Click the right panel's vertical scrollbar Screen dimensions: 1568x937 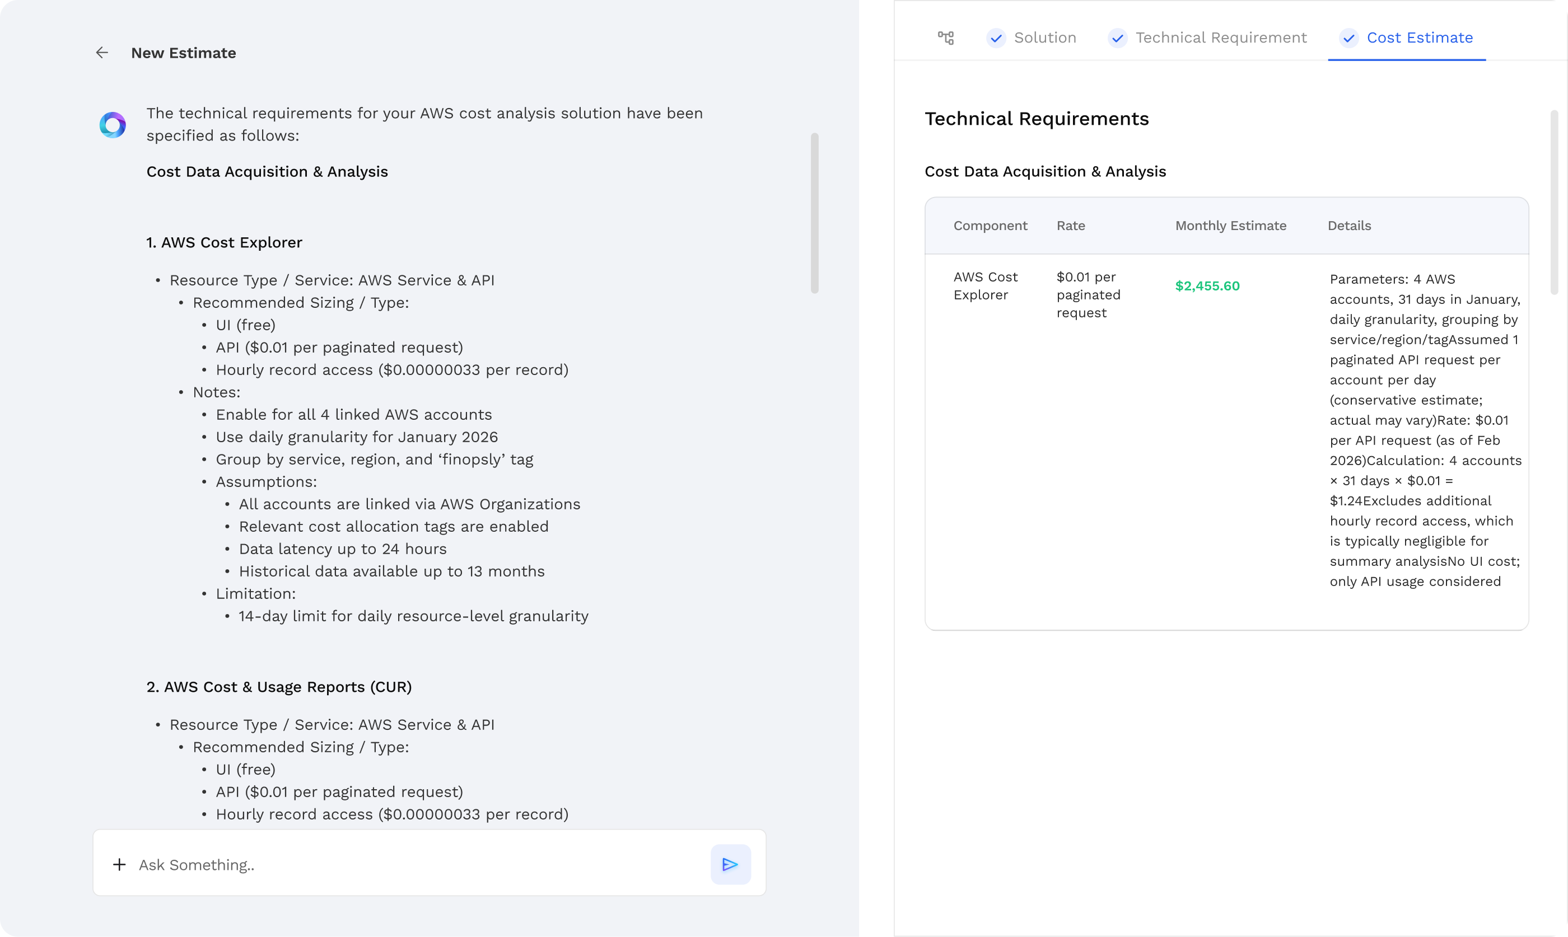click(1553, 202)
